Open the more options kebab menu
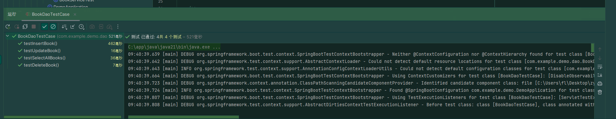 (118, 27)
